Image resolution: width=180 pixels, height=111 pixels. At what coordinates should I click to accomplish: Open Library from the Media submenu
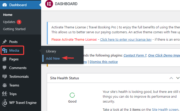pyautogui.click(x=51, y=51)
